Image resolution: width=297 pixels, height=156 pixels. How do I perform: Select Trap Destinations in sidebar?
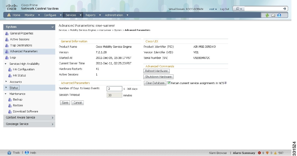(21, 45)
